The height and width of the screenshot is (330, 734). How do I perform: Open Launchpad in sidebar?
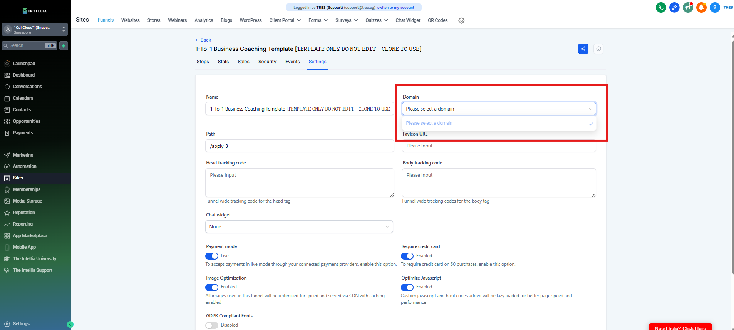point(24,64)
